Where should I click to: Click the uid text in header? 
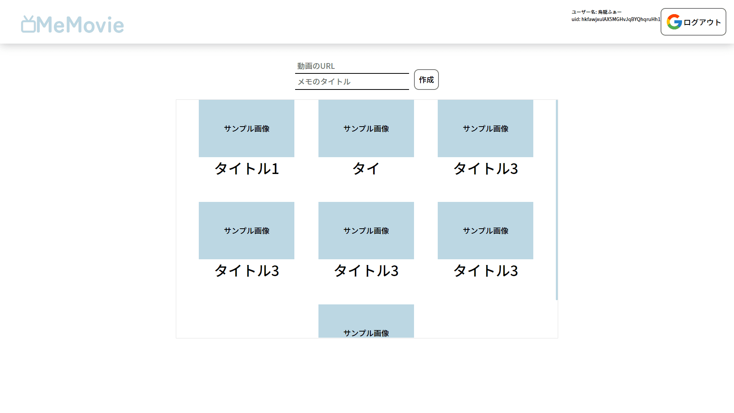616,19
